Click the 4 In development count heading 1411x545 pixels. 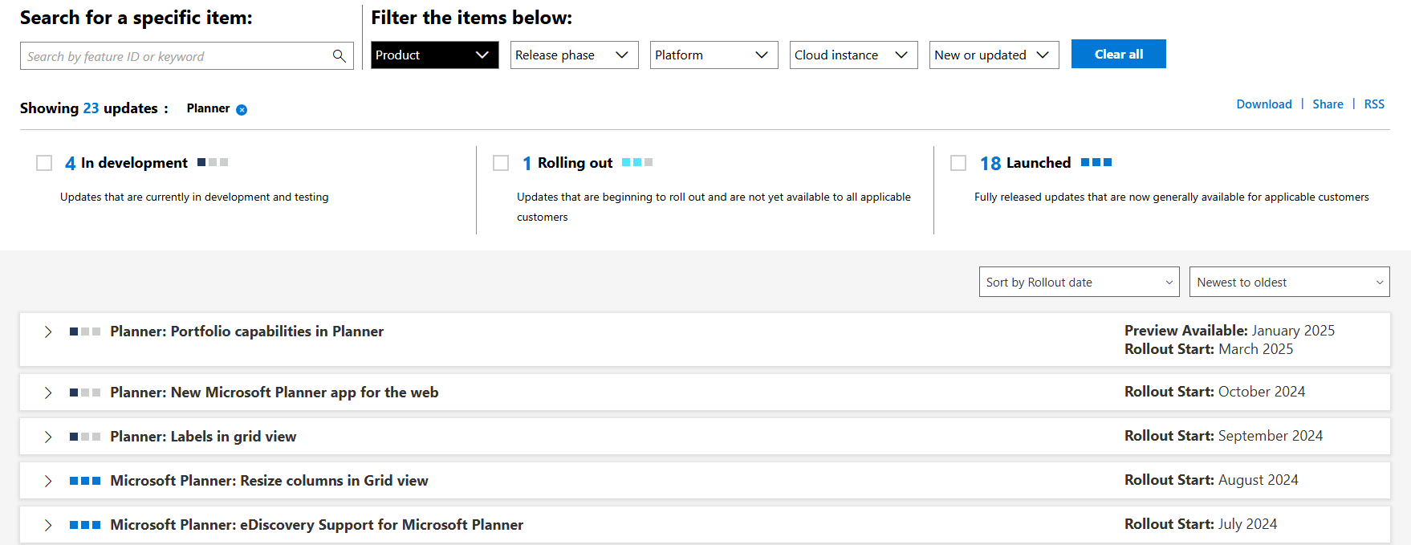[x=126, y=163]
